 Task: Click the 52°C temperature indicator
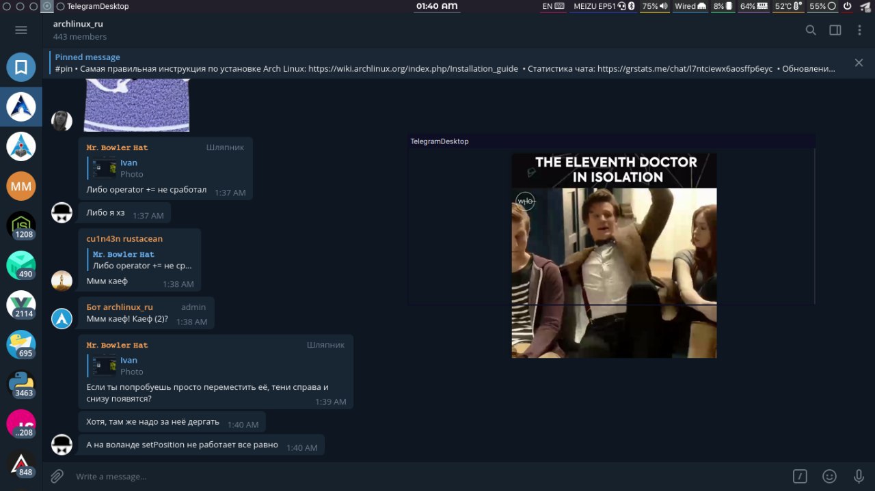point(788,6)
